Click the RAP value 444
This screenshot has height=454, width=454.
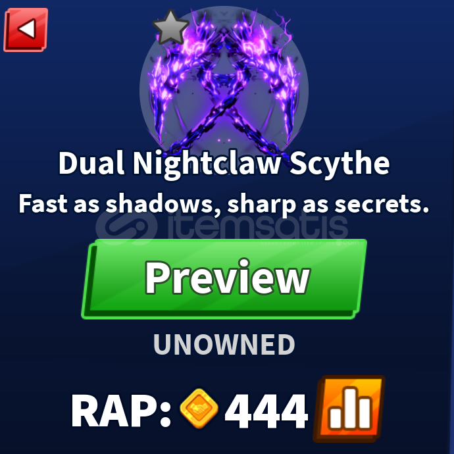click(x=266, y=411)
